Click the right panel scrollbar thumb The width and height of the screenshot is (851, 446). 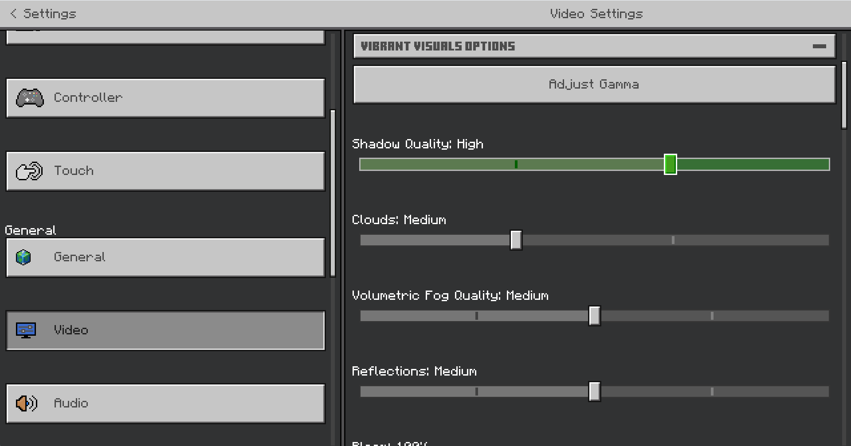pos(844,95)
